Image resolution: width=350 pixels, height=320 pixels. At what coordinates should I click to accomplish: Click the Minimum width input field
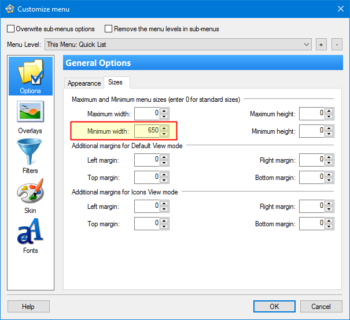147,131
